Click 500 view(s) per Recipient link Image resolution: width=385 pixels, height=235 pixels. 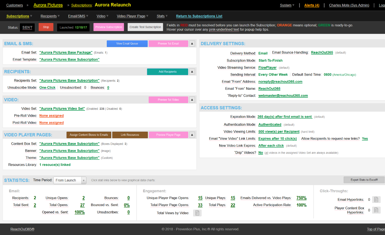[x=279, y=132]
